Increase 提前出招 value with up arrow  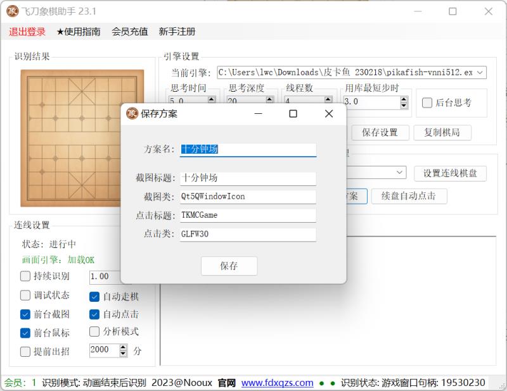pos(123,347)
